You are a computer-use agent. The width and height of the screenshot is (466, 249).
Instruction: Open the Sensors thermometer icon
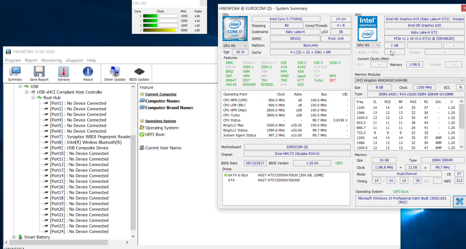pyautogui.click(x=63, y=74)
